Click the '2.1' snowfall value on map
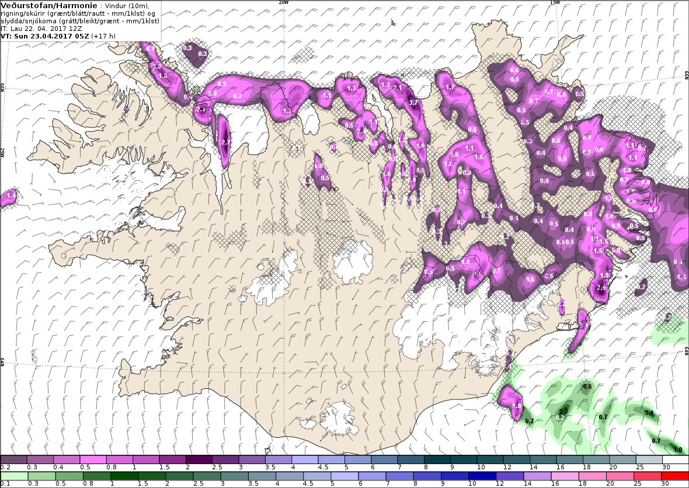The width and height of the screenshot is (689, 488). tap(398, 88)
